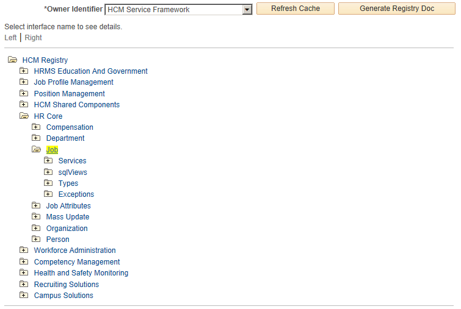
Task: Open the Recruiting Solutions link
Action: tap(67, 285)
